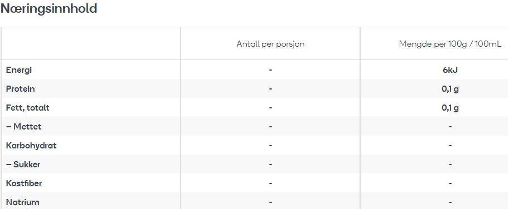
Task: Select the Fett, totalt 0,1 g value
Action: pos(450,108)
